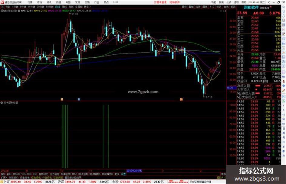Click the 返回 button

233,7
